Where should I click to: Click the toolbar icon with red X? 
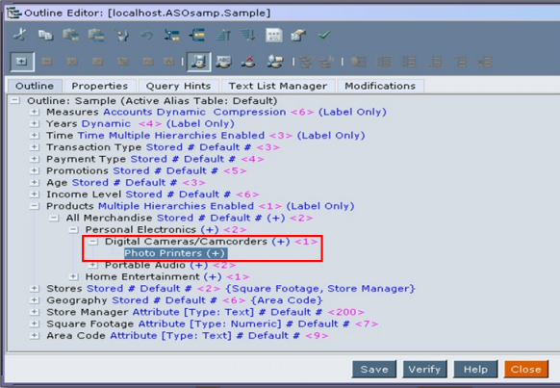point(248,62)
